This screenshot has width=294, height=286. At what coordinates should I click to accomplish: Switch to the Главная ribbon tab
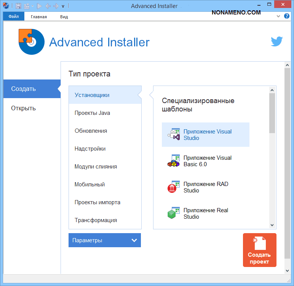(39, 17)
